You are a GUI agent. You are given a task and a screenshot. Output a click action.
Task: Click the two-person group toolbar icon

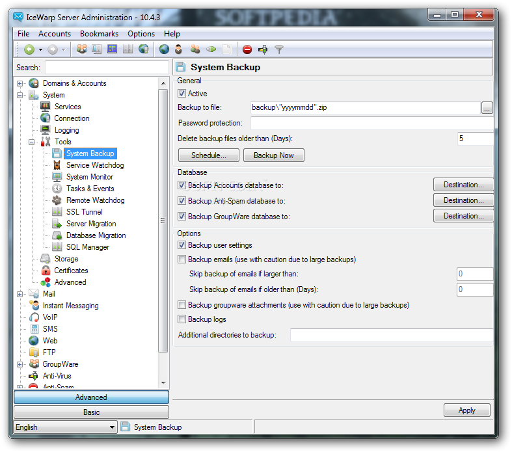point(195,49)
